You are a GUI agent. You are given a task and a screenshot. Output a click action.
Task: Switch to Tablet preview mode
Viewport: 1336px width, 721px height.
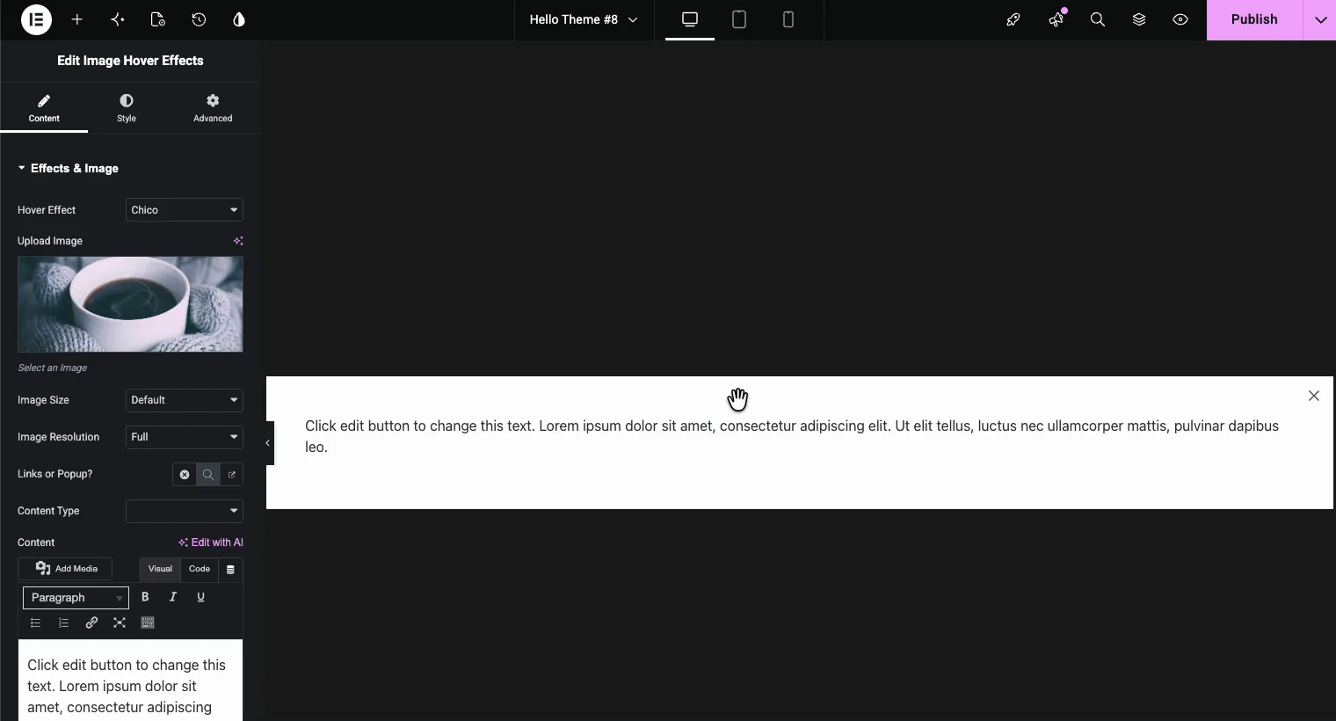click(x=739, y=19)
